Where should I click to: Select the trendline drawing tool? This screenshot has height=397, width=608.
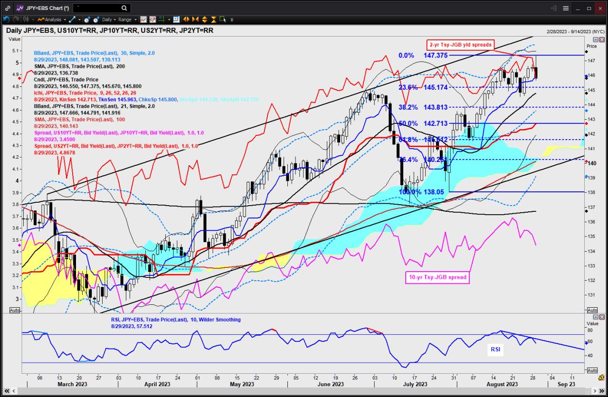(72, 19)
